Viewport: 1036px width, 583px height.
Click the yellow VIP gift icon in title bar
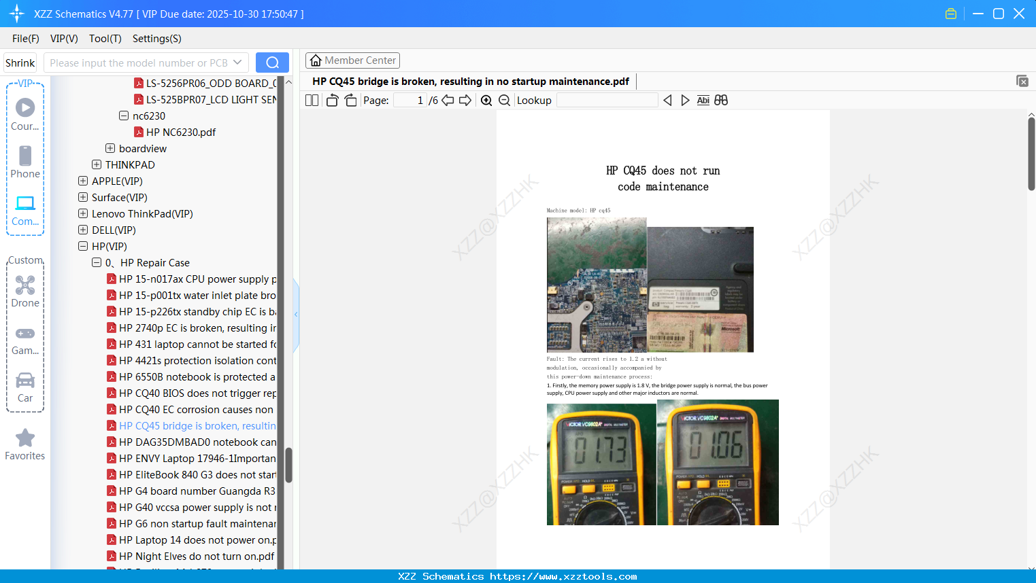pos(951,14)
